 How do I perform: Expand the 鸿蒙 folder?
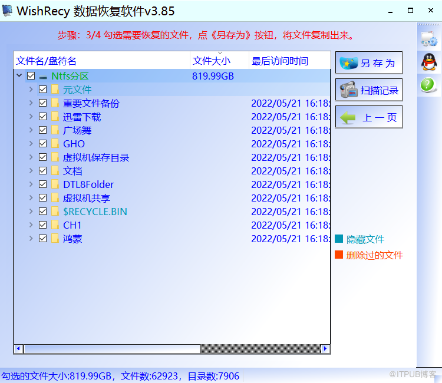pos(31,238)
